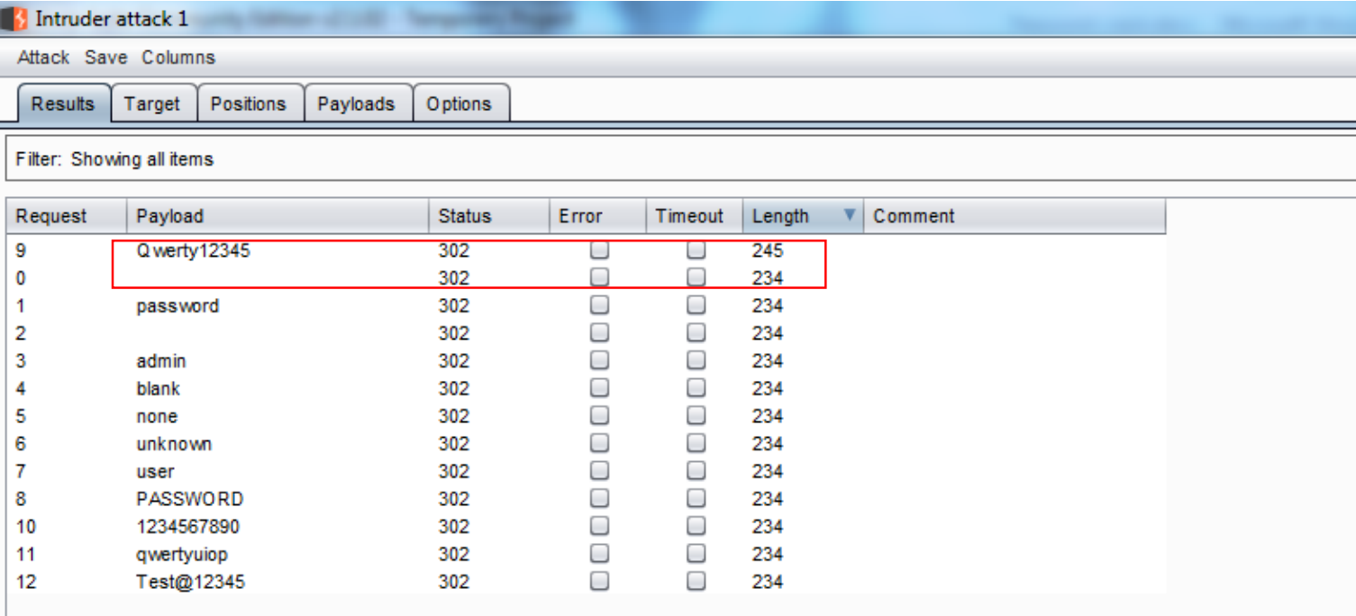1356x616 pixels.
Task: Sort by the Status column header
Action: click(x=488, y=216)
